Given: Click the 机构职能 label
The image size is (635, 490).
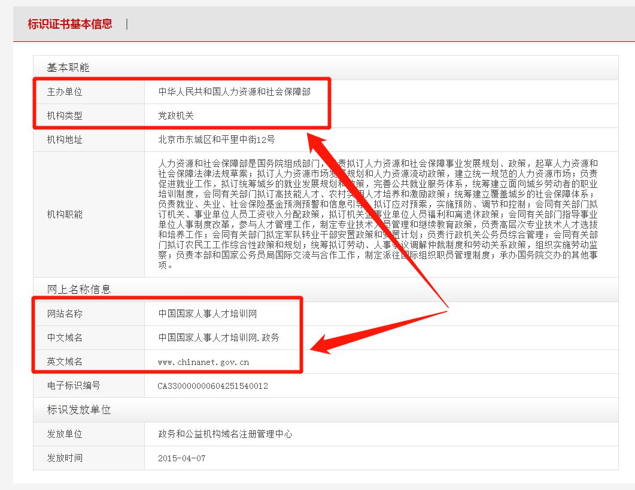Looking at the screenshot, I should click(x=65, y=214).
